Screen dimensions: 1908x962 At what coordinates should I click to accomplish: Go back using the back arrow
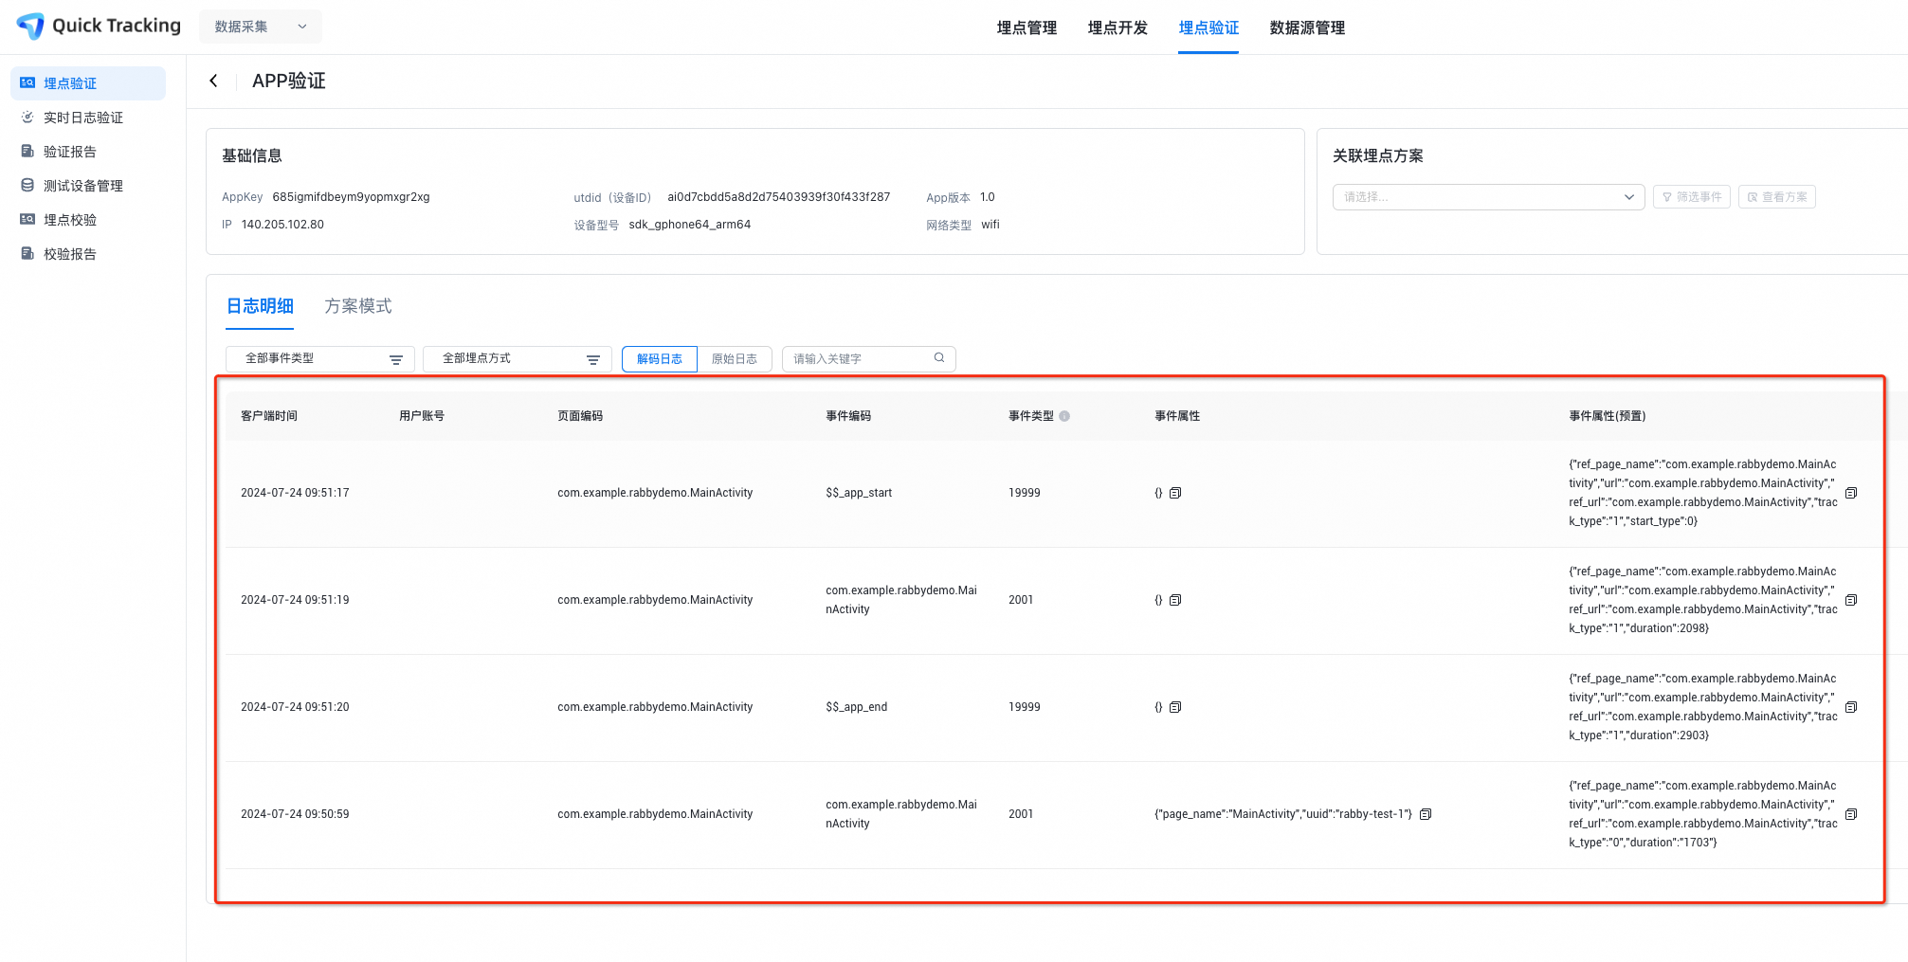tap(213, 81)
